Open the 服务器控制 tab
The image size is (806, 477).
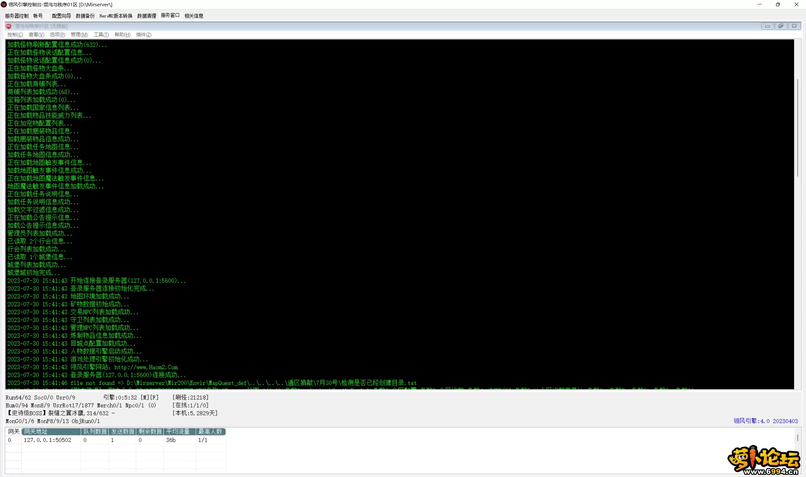(x=17, y=16)
